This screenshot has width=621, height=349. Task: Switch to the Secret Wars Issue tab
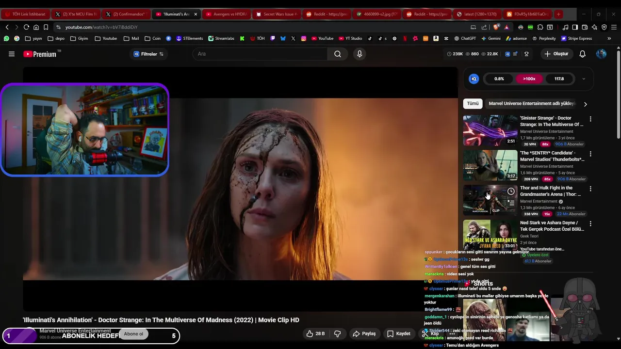[x=277, y=14]
